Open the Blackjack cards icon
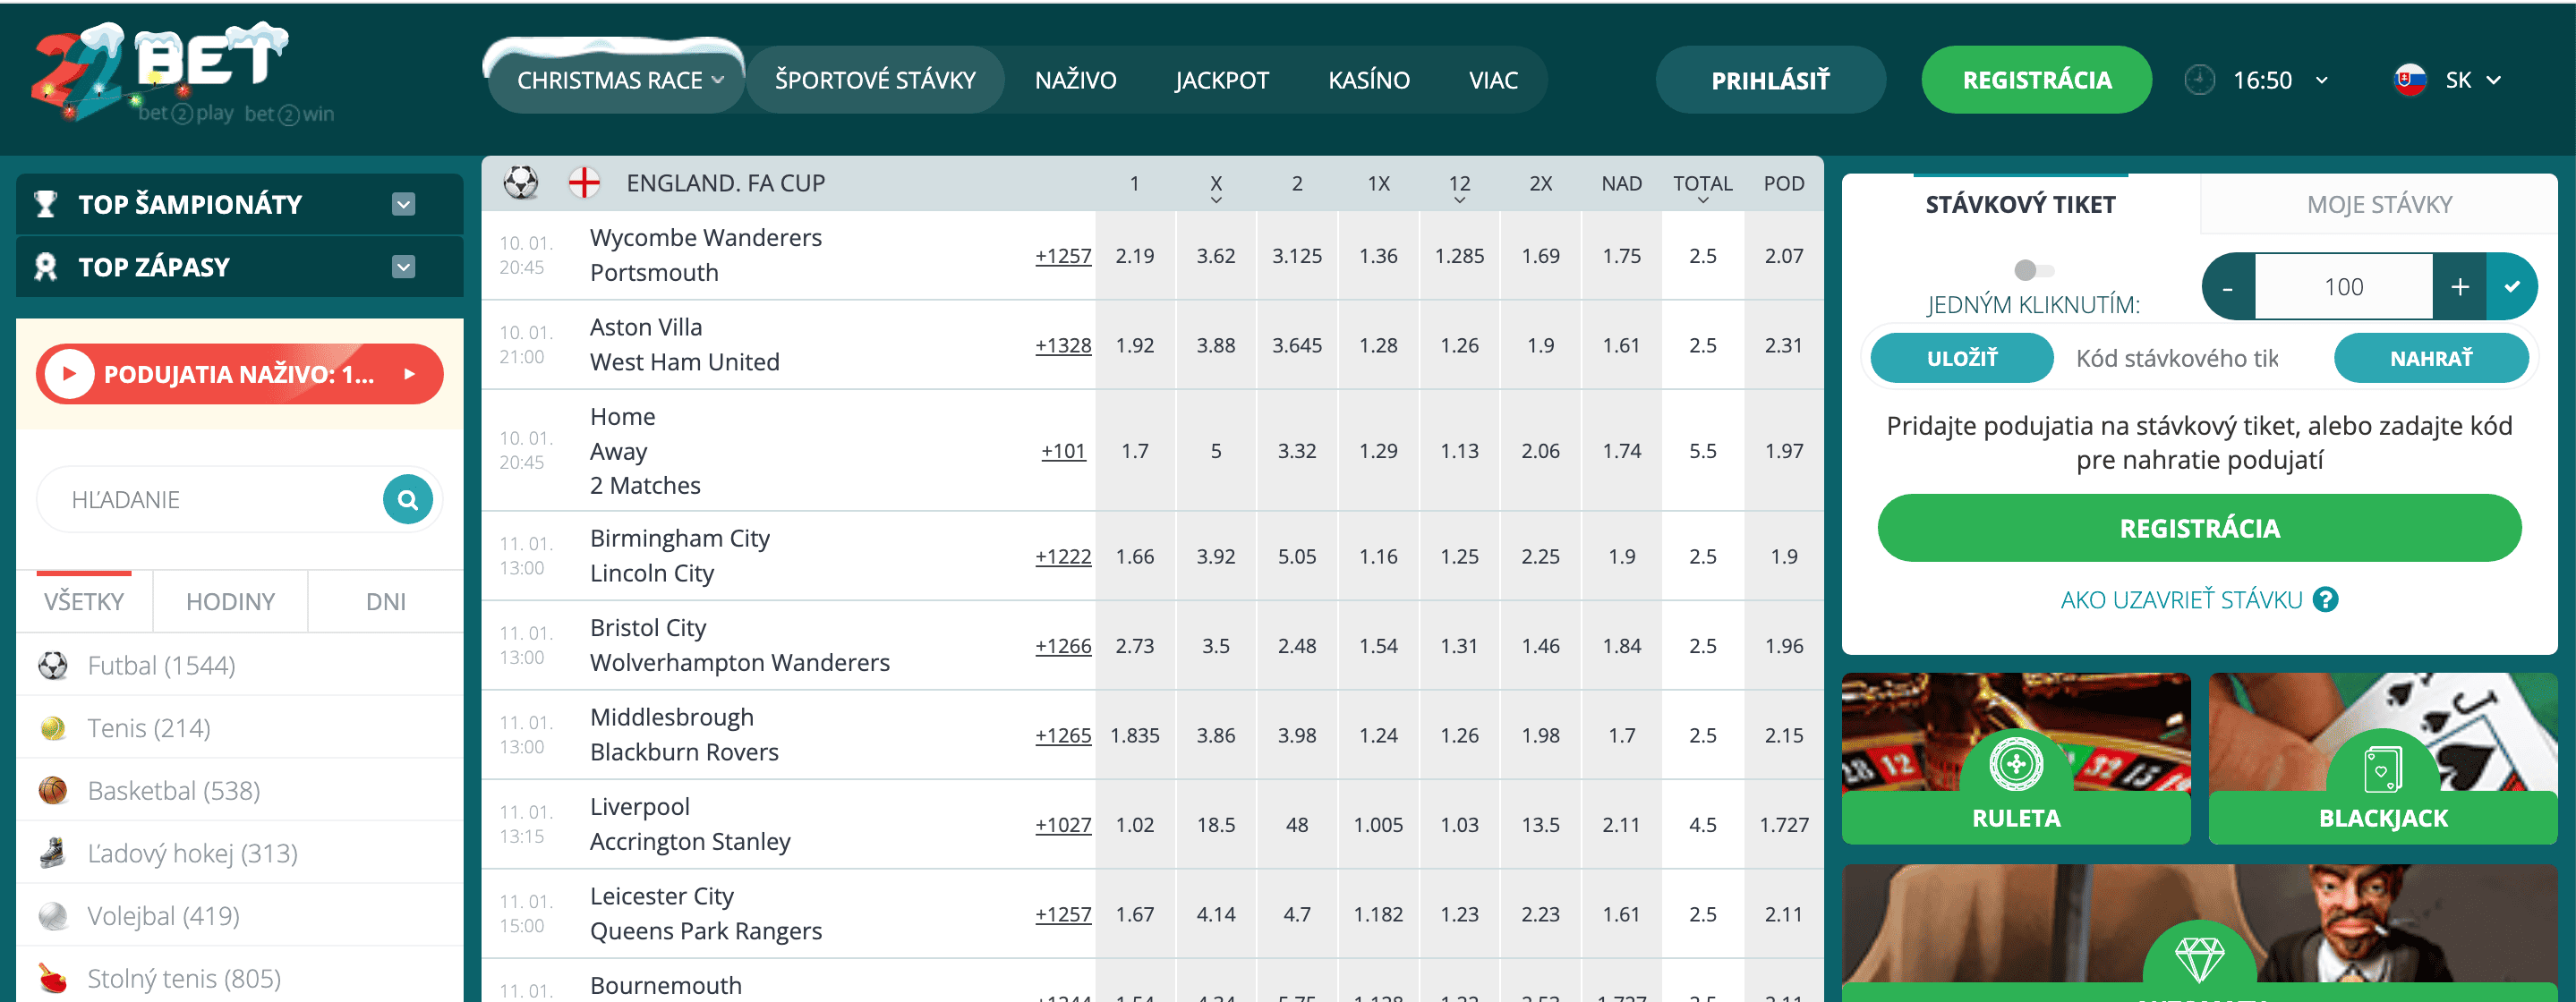The height and width of the screenshot is (1002, 2576). pos(2383,771)
